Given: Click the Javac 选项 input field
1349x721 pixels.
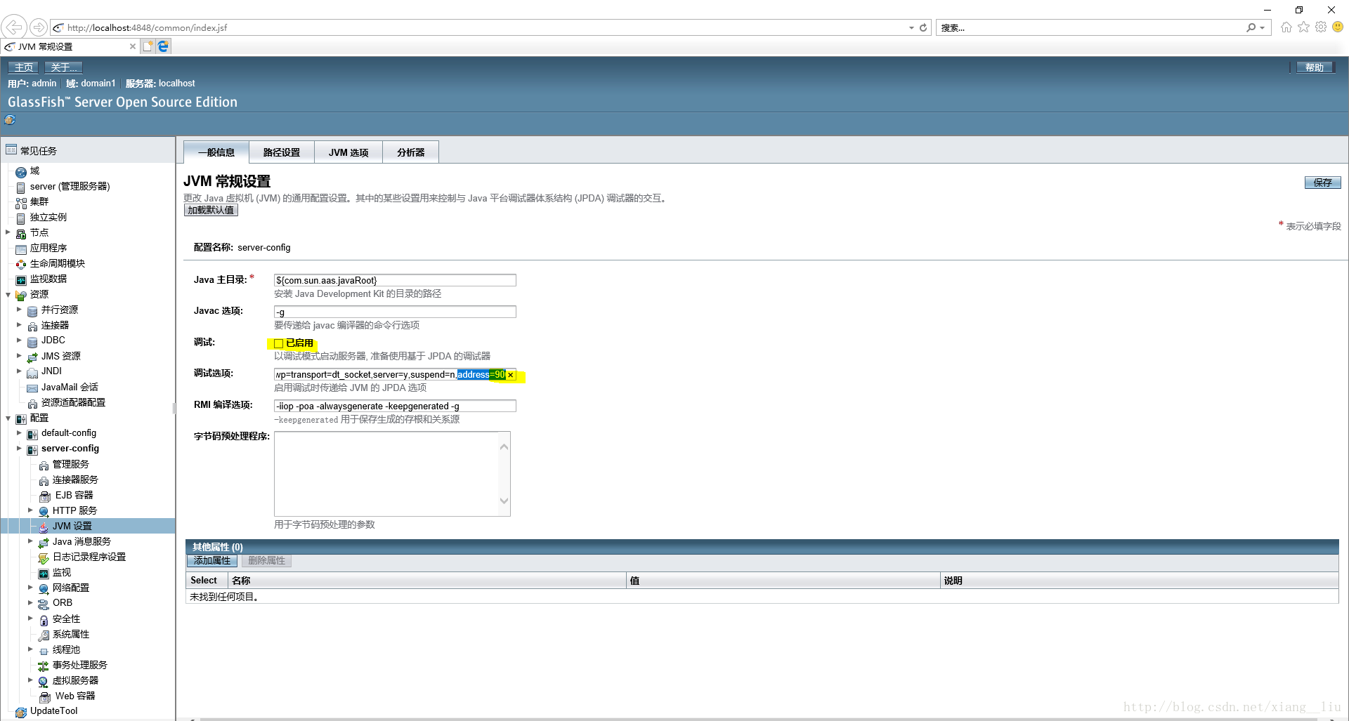Looking at the screenshot, I should point(395,312).
